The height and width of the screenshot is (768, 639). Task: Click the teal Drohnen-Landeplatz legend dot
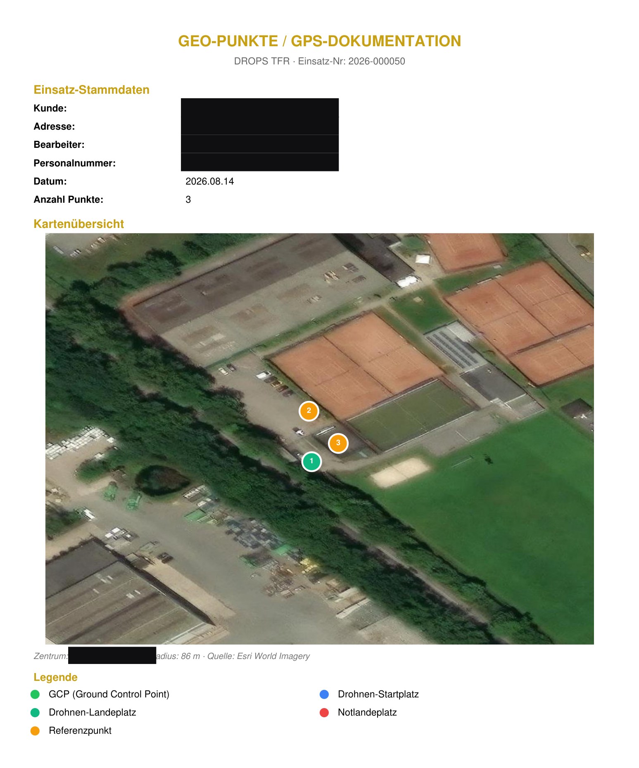click(x=35, y=713)
